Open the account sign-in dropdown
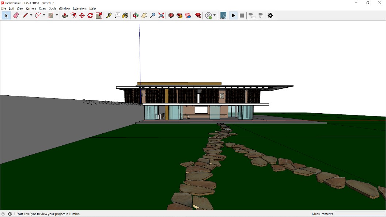 [x=215, y=15]
